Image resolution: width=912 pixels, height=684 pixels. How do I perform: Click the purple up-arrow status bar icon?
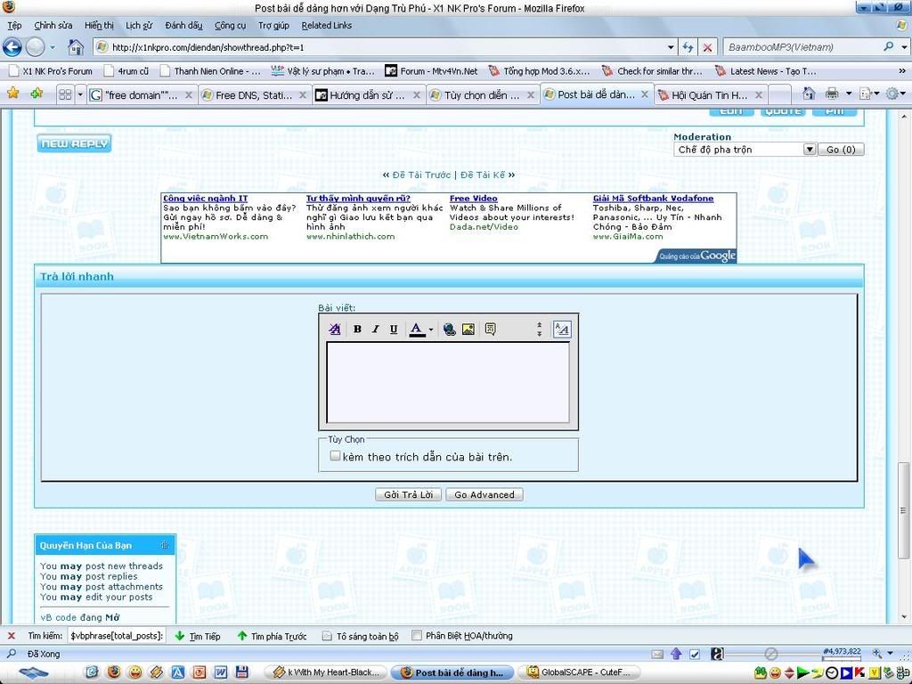tap(676, 655)
